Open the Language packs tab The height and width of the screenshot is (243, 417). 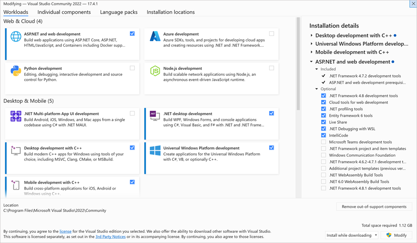point(119,12)
